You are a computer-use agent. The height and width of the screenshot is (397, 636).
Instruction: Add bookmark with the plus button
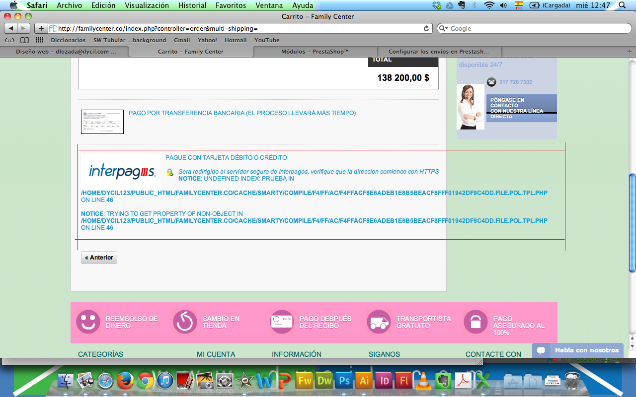[x=41, y=28]
